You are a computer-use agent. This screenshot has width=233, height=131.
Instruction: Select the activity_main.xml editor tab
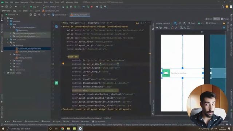[80, 15]
